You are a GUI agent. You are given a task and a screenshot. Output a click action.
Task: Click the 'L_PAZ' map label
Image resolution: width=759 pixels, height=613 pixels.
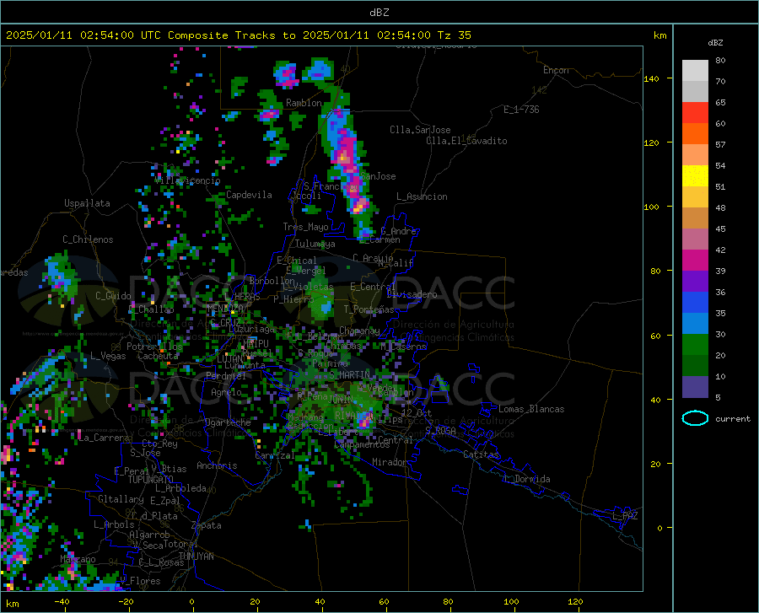click(625, 516)
